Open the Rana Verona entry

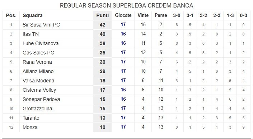pos(37,62)
